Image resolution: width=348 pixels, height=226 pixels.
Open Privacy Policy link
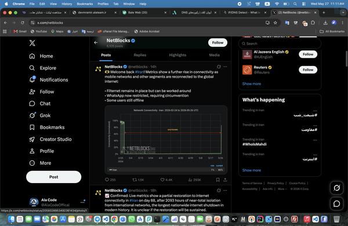275,183
